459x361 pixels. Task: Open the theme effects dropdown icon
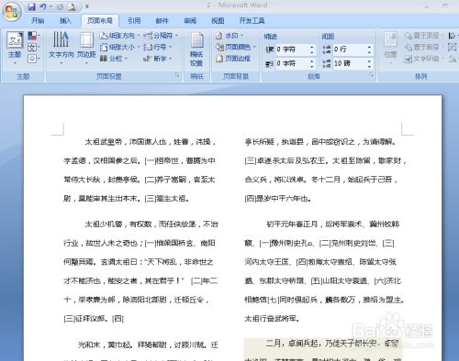[33, 59]
